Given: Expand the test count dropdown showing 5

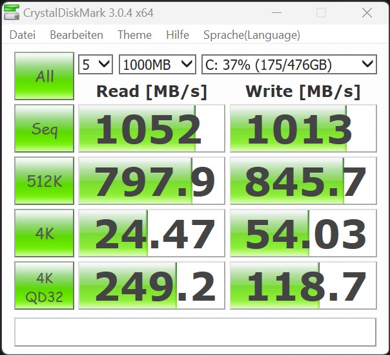Looking at the screenshot, I should pos(96,64).
